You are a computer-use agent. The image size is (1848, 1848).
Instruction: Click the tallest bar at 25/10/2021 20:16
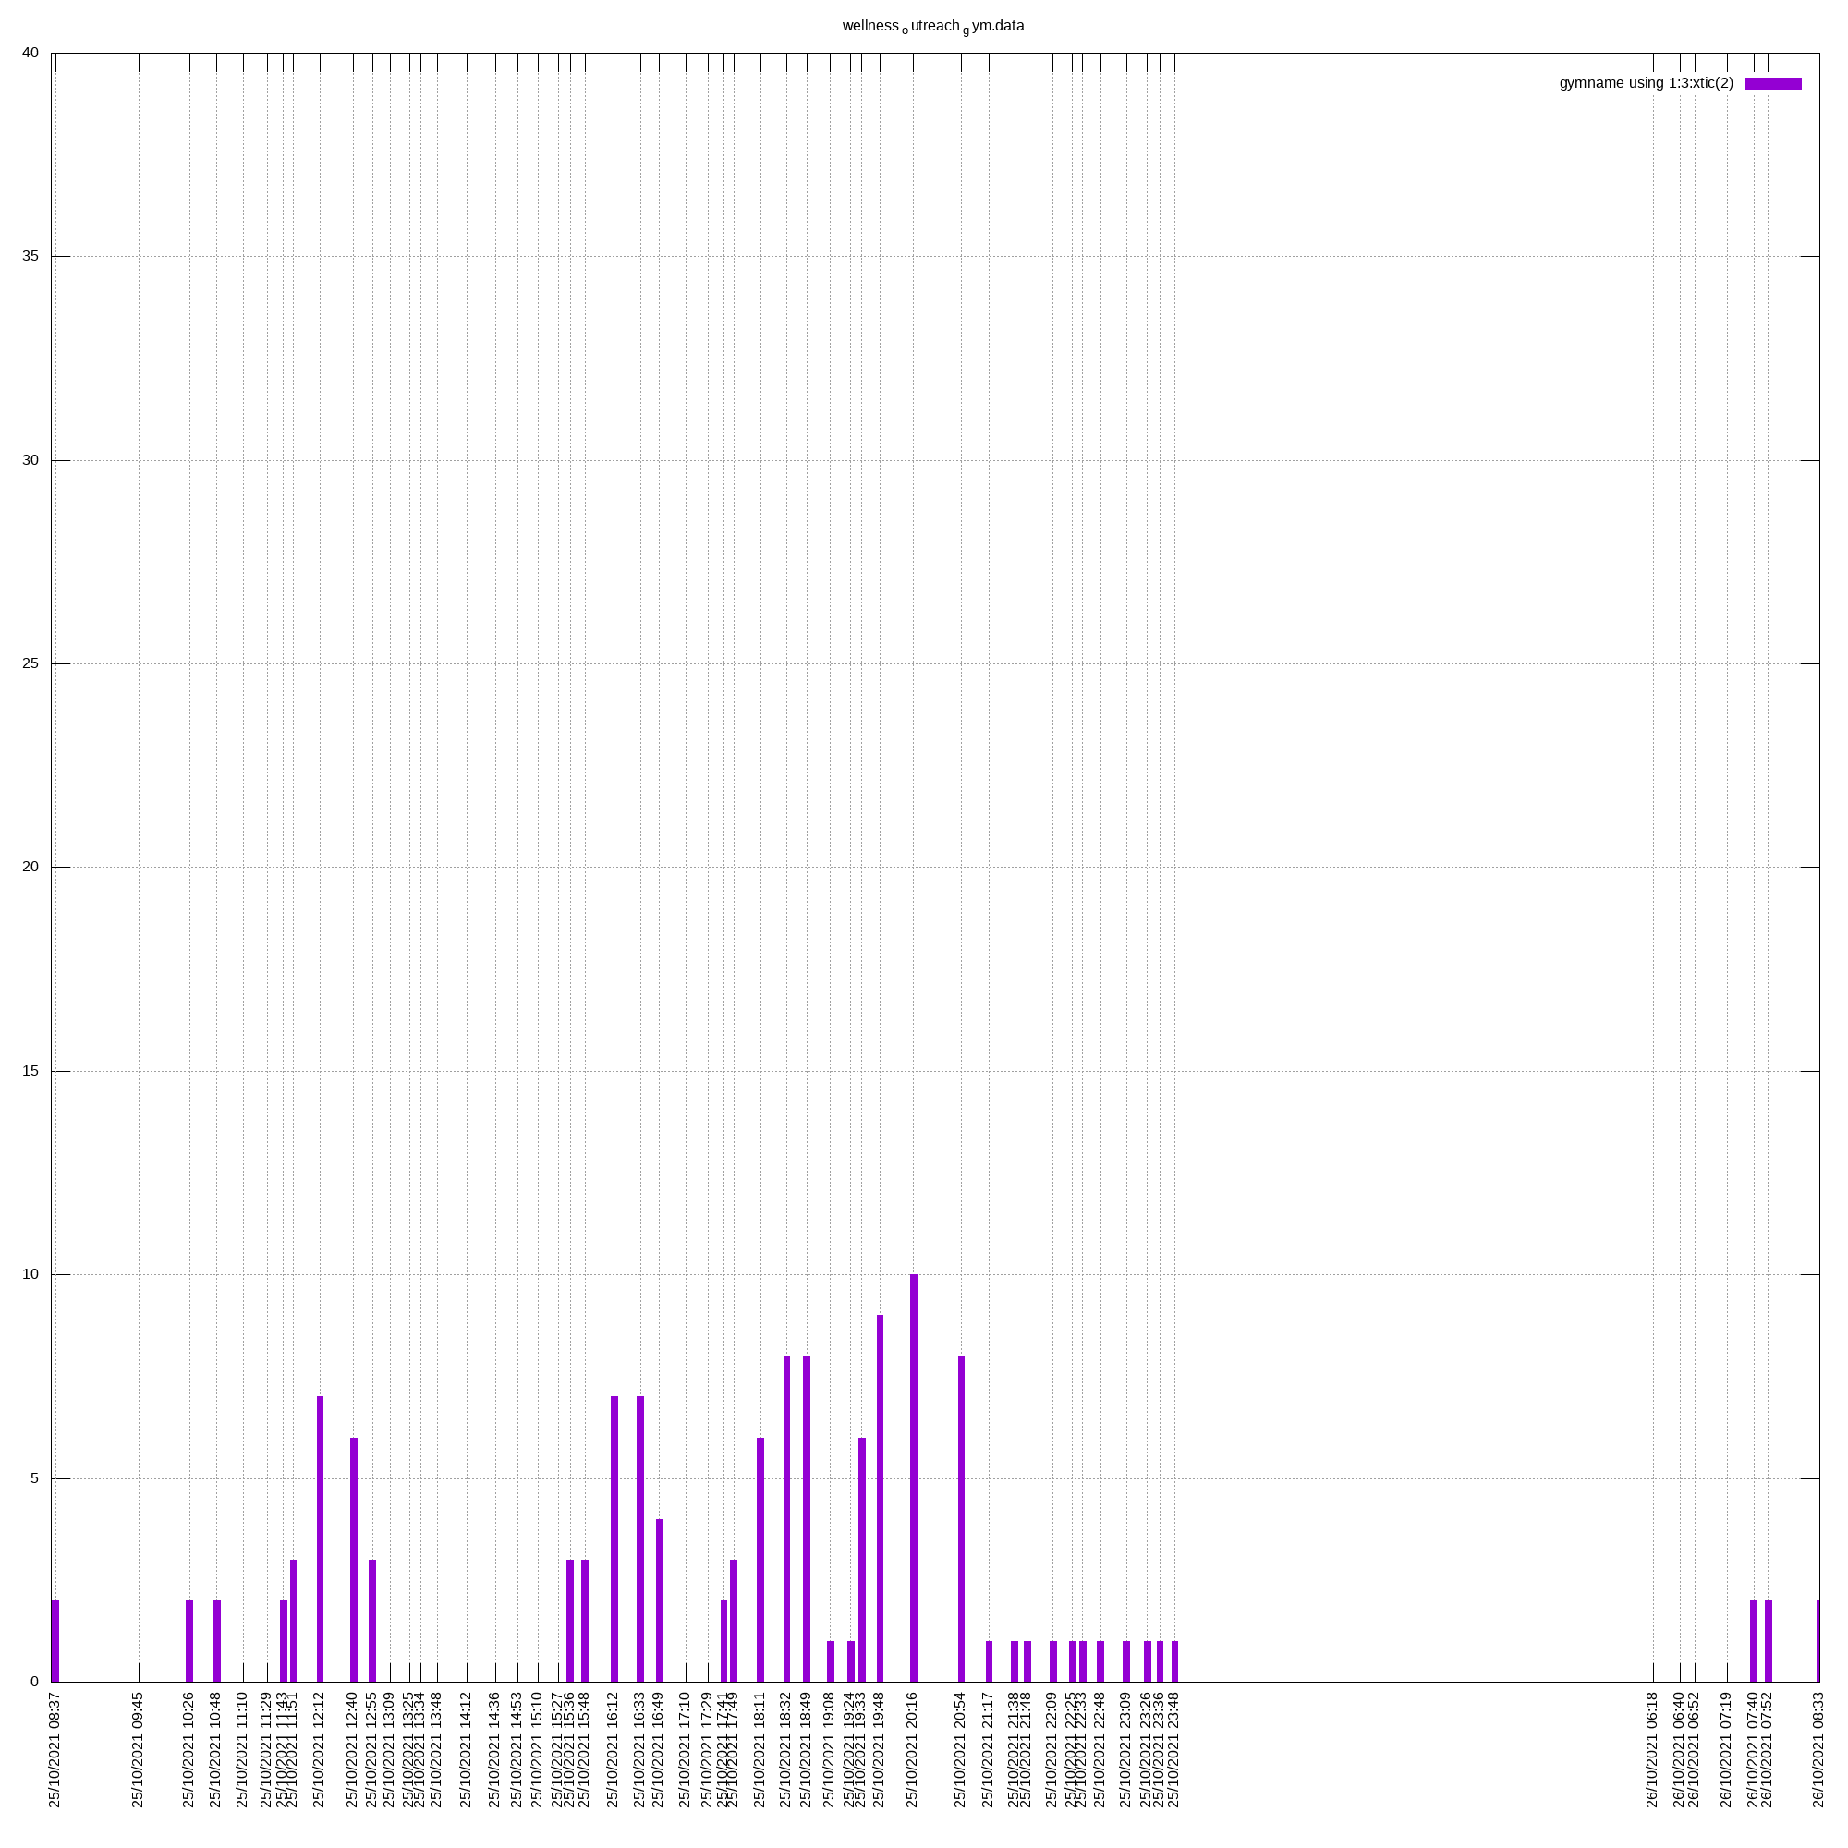click(914, 1477)
